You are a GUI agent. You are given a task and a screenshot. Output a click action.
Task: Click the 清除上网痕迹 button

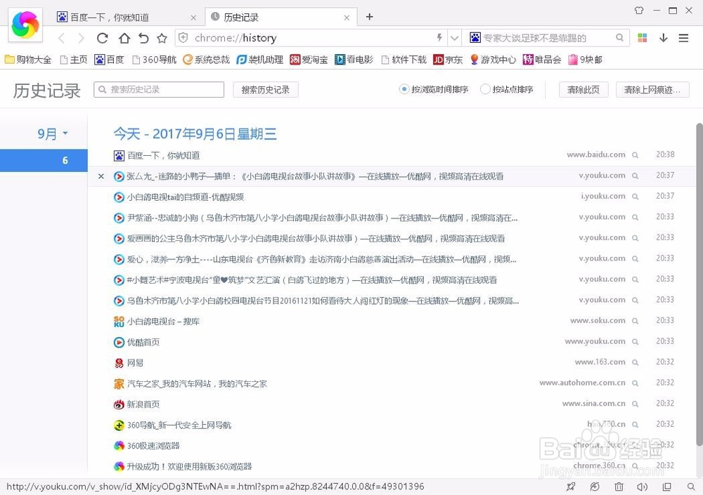652,89
